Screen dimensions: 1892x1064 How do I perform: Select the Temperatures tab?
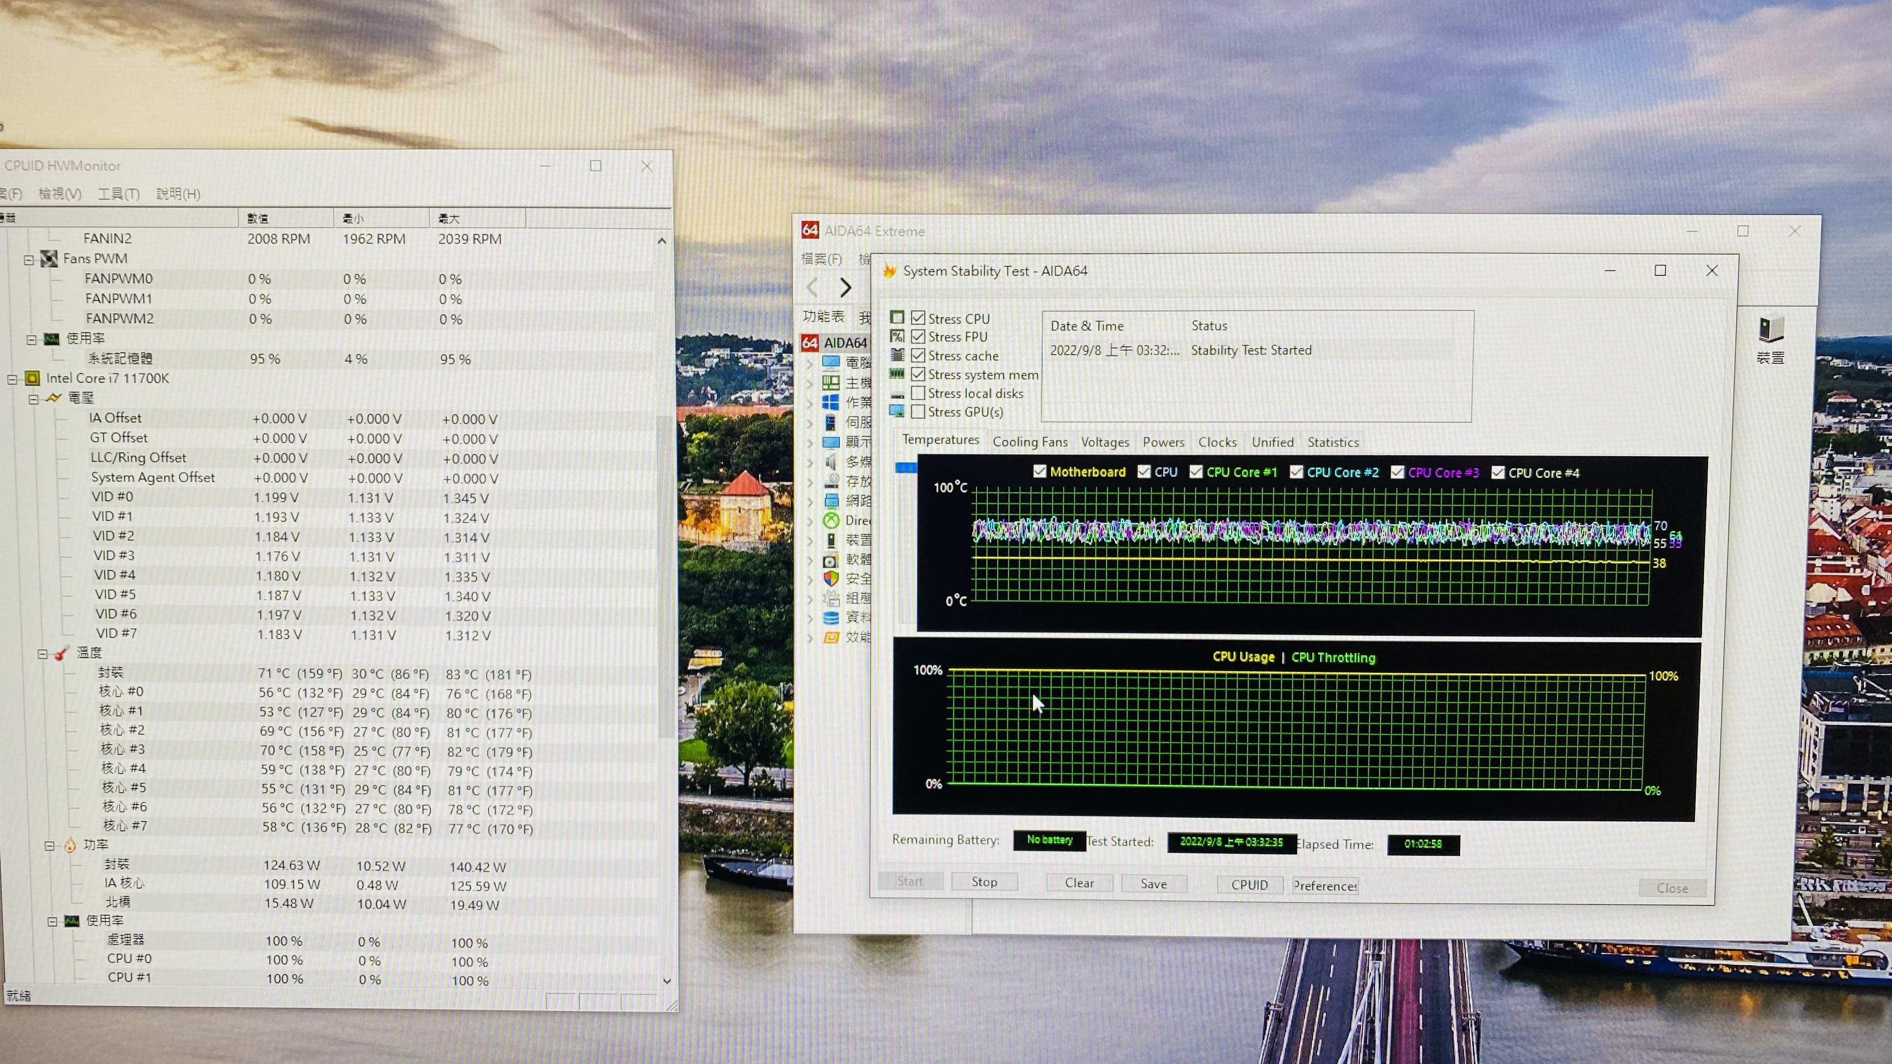click(940, 439)
